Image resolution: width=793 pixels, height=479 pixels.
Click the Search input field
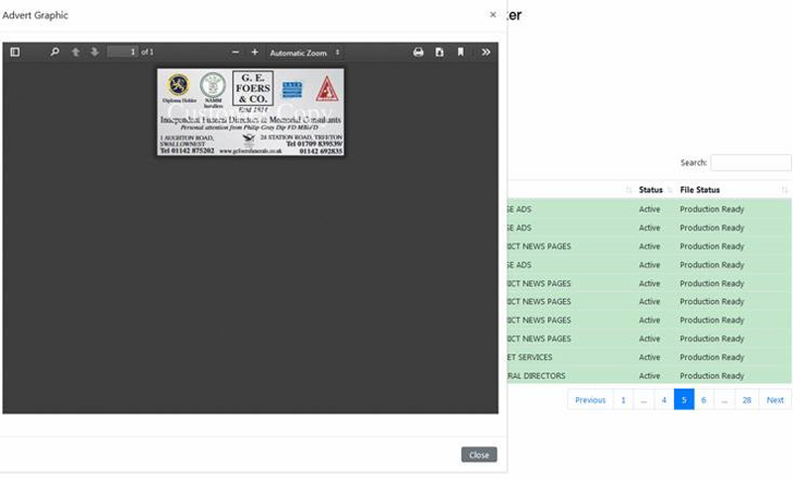pos(750,162)
